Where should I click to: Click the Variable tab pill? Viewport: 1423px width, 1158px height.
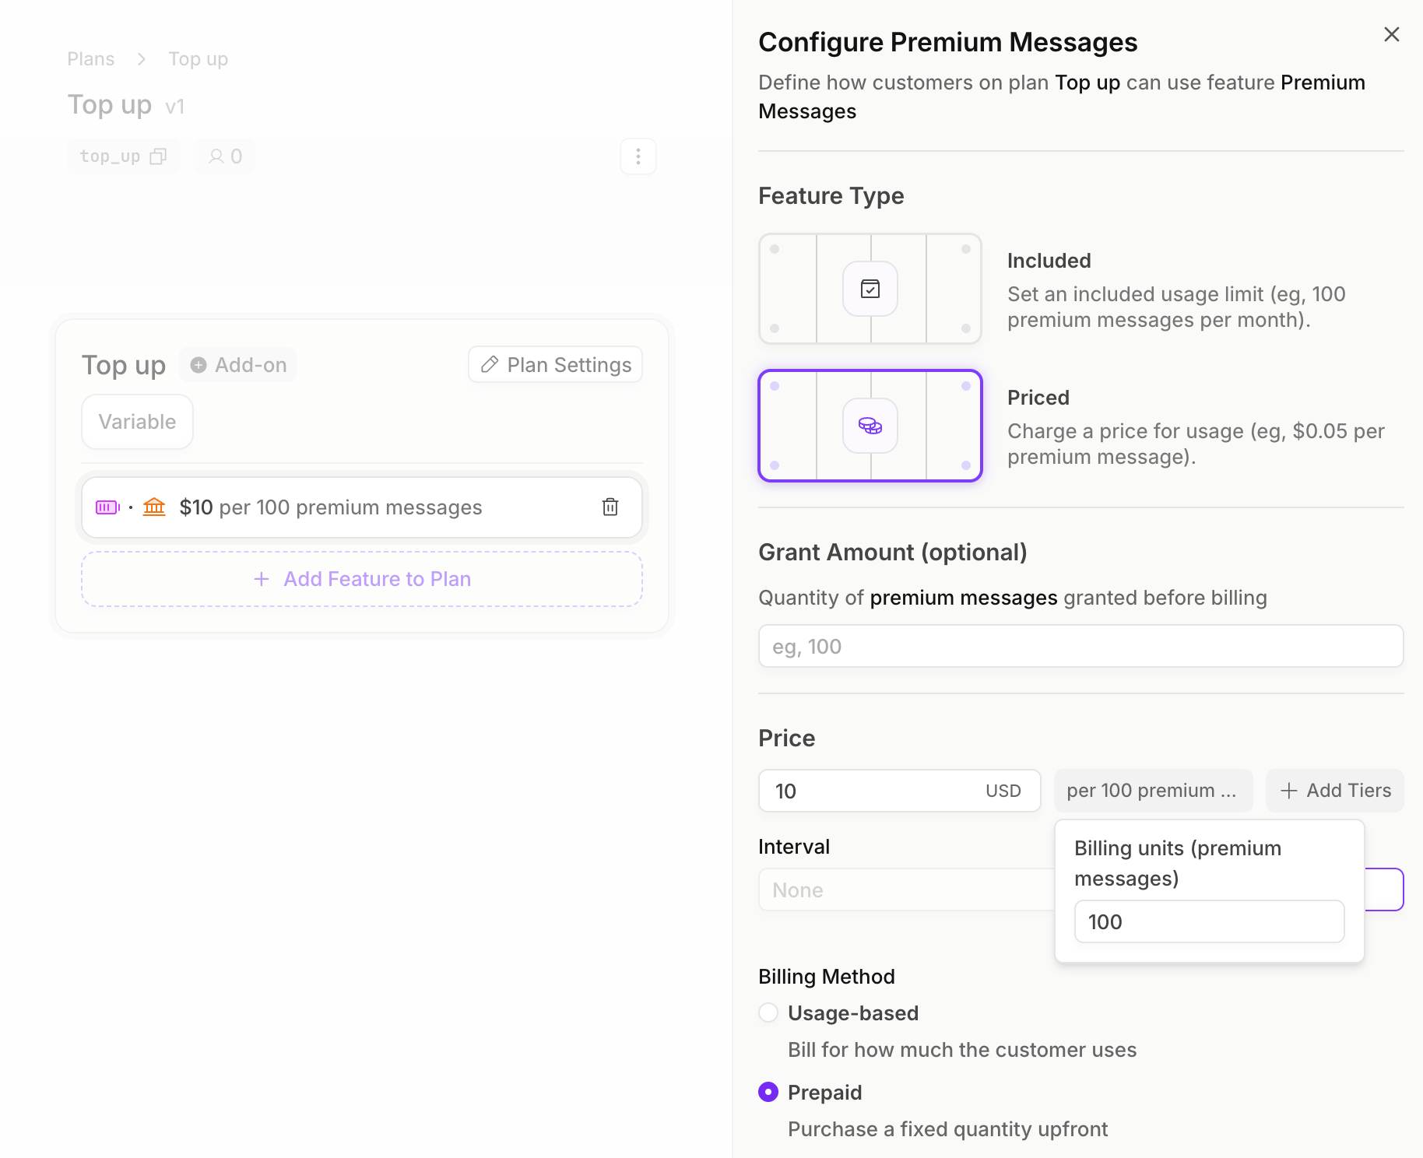[x=137, y=422]
